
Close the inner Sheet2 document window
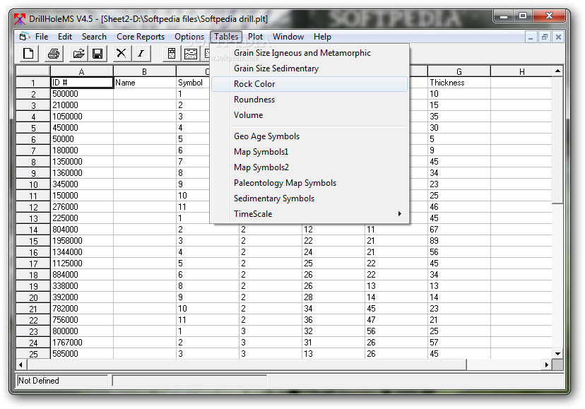(x=558, y=37)
